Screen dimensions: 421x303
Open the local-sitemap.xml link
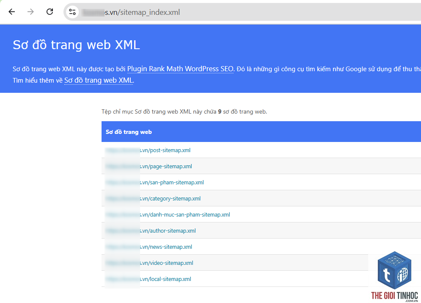(x=148, y=279)
